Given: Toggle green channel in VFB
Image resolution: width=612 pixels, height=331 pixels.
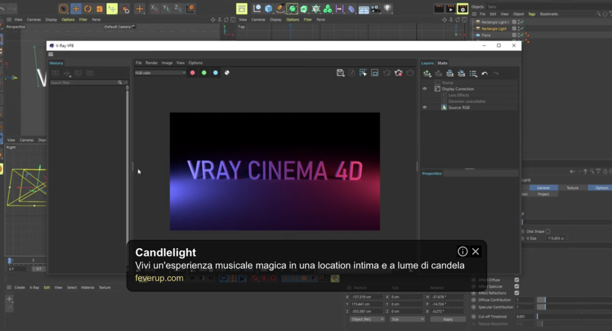Looking at the screenshot, I should [x=204, y=73].
